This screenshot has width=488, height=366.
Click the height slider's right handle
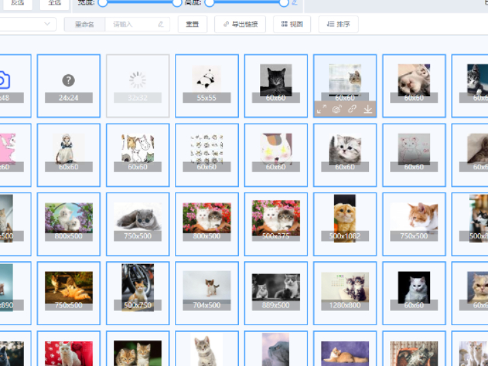click(284, 3)
